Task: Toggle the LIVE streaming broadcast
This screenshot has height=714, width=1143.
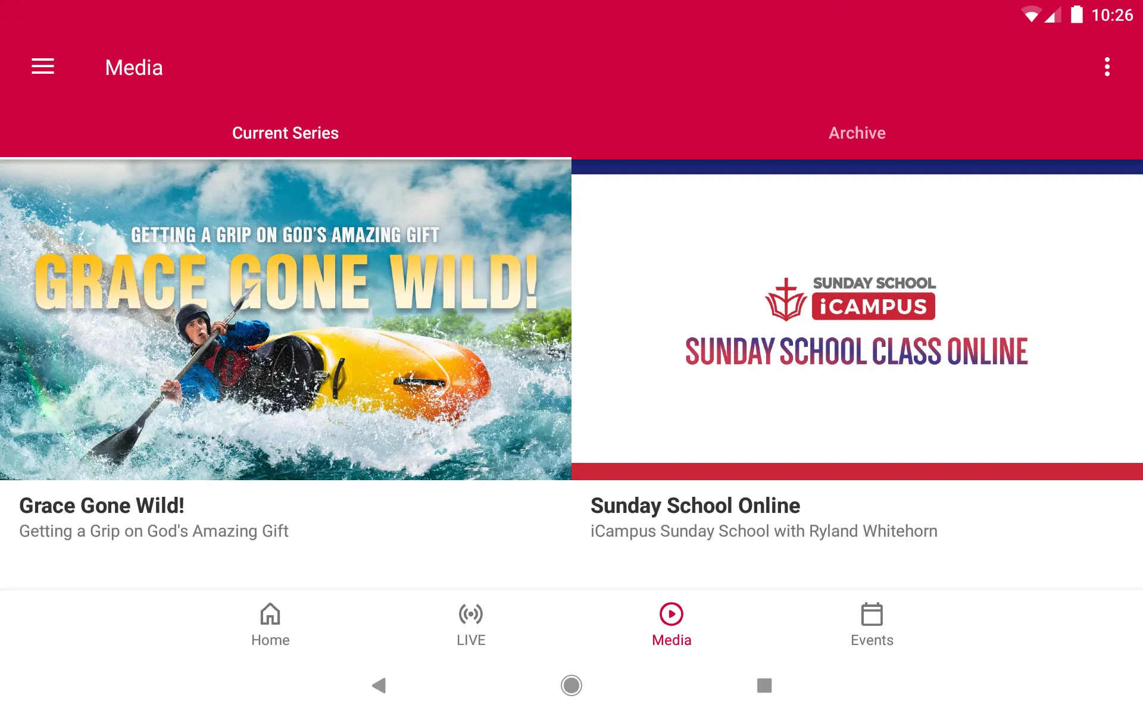Action: [x=471, y=624]
